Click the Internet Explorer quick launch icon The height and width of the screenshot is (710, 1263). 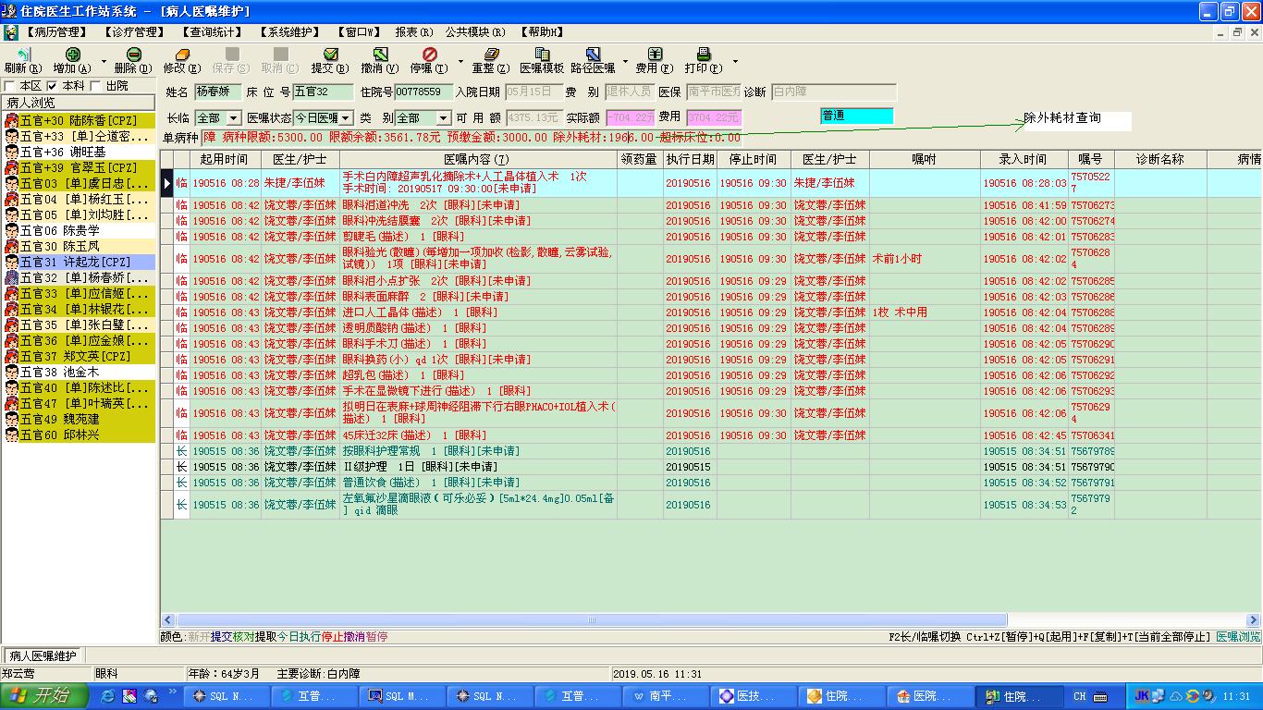[x=108, y=696]
